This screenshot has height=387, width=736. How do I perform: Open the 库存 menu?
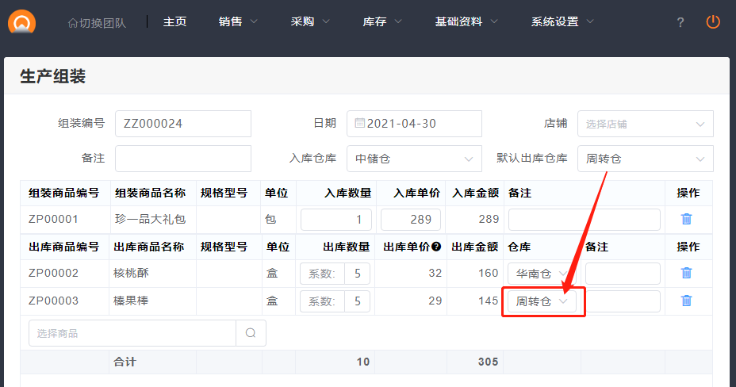point(382,22)
